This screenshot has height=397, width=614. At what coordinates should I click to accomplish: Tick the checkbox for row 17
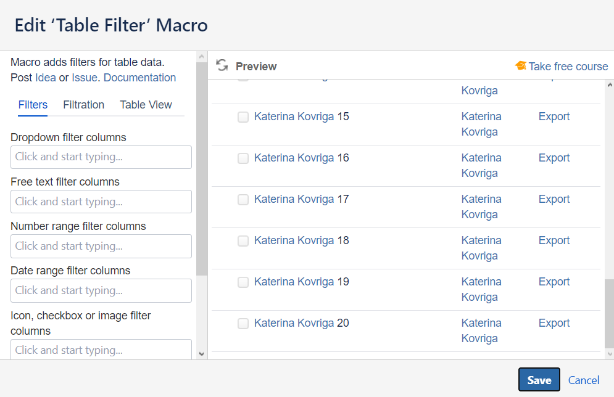(x=243, y=200)
